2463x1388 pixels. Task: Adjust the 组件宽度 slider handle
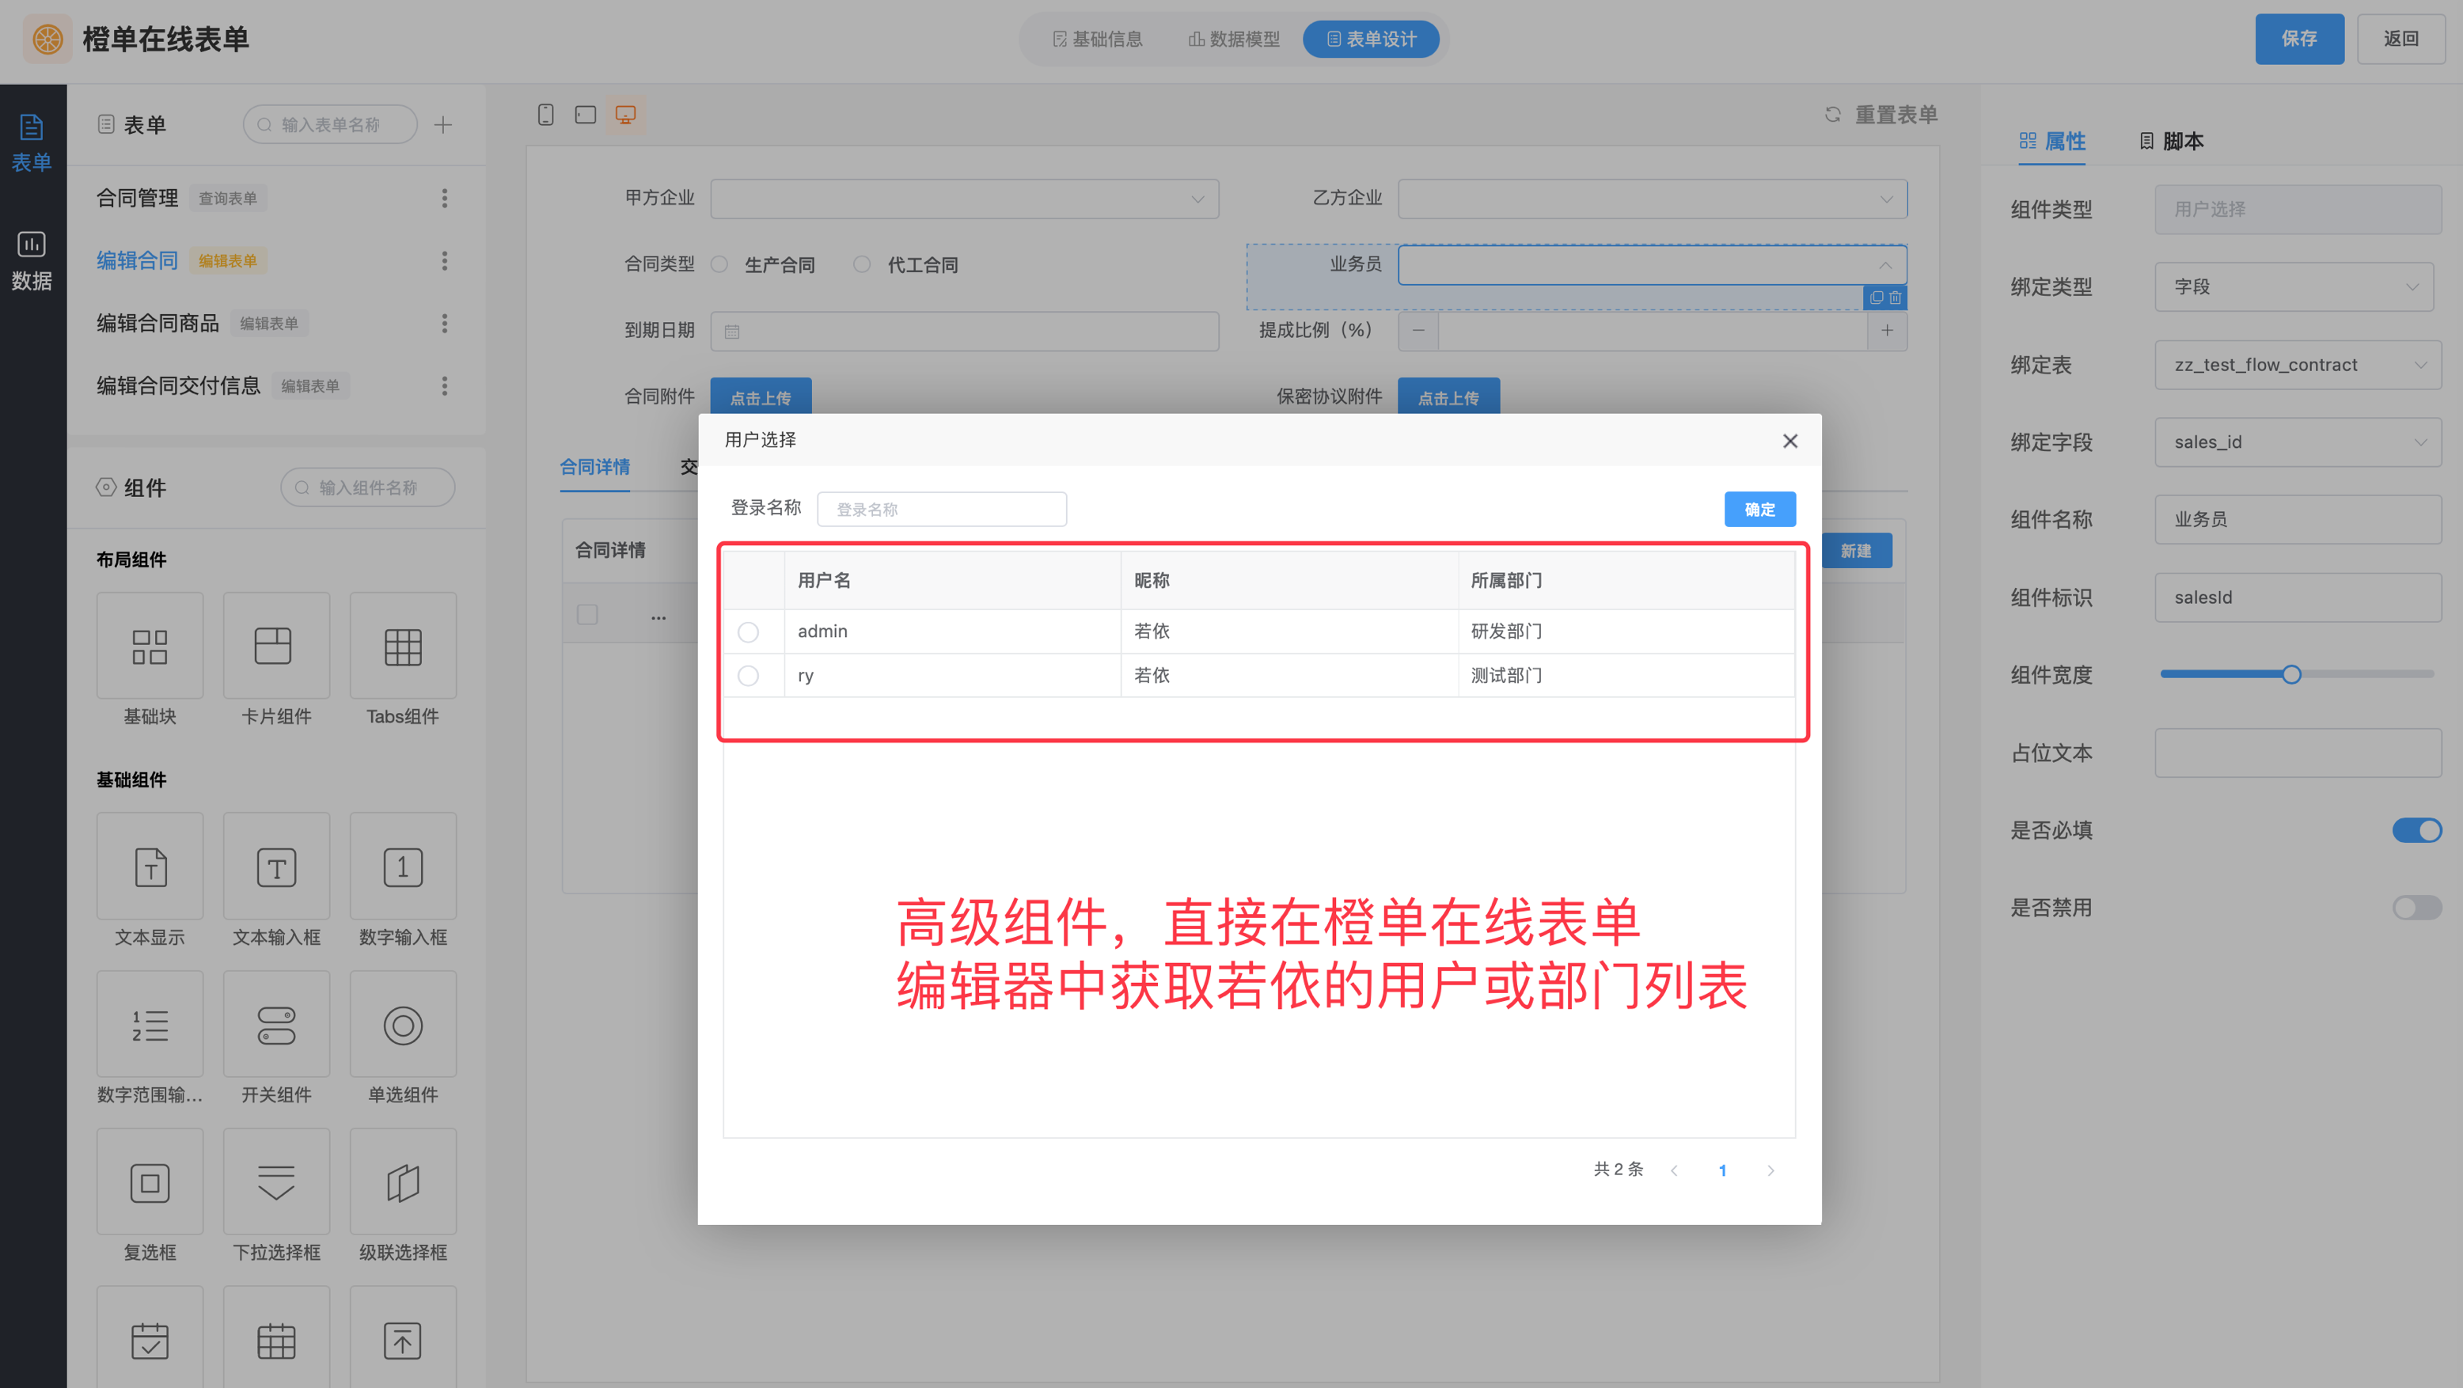pos(2291,675)
